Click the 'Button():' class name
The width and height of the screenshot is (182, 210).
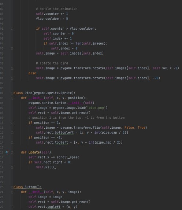pyautogui.click(x=33, y=187)
